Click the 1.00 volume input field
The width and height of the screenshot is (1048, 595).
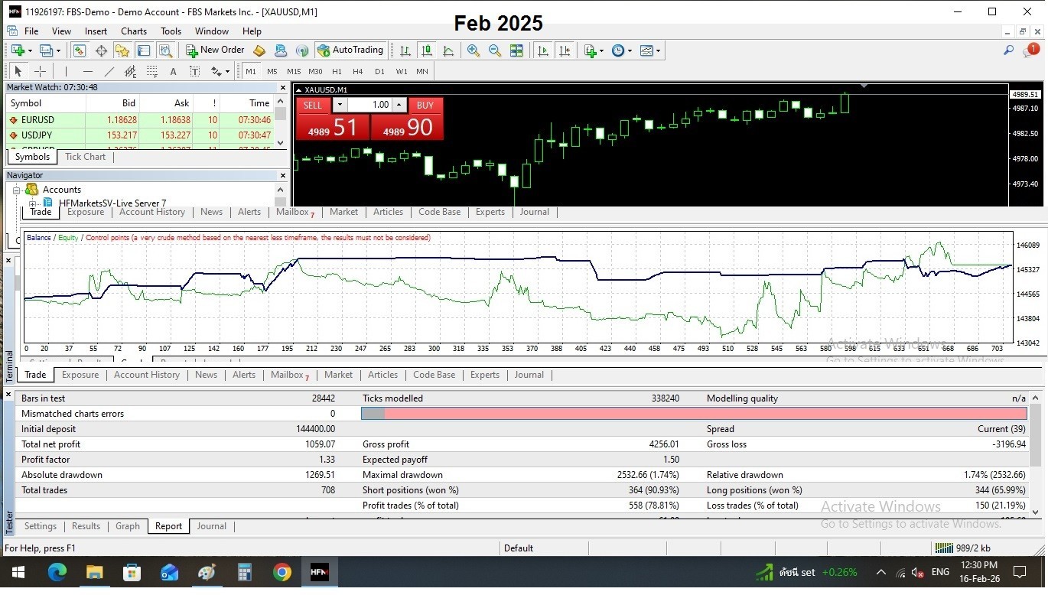370,105
